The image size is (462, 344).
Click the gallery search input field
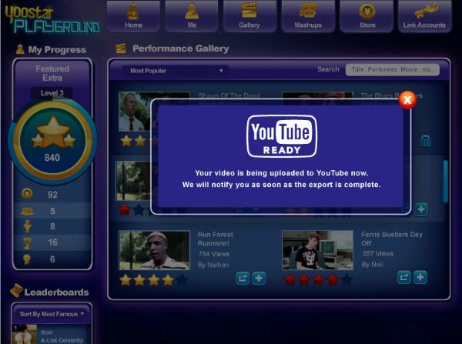click(x=393, y=69)
